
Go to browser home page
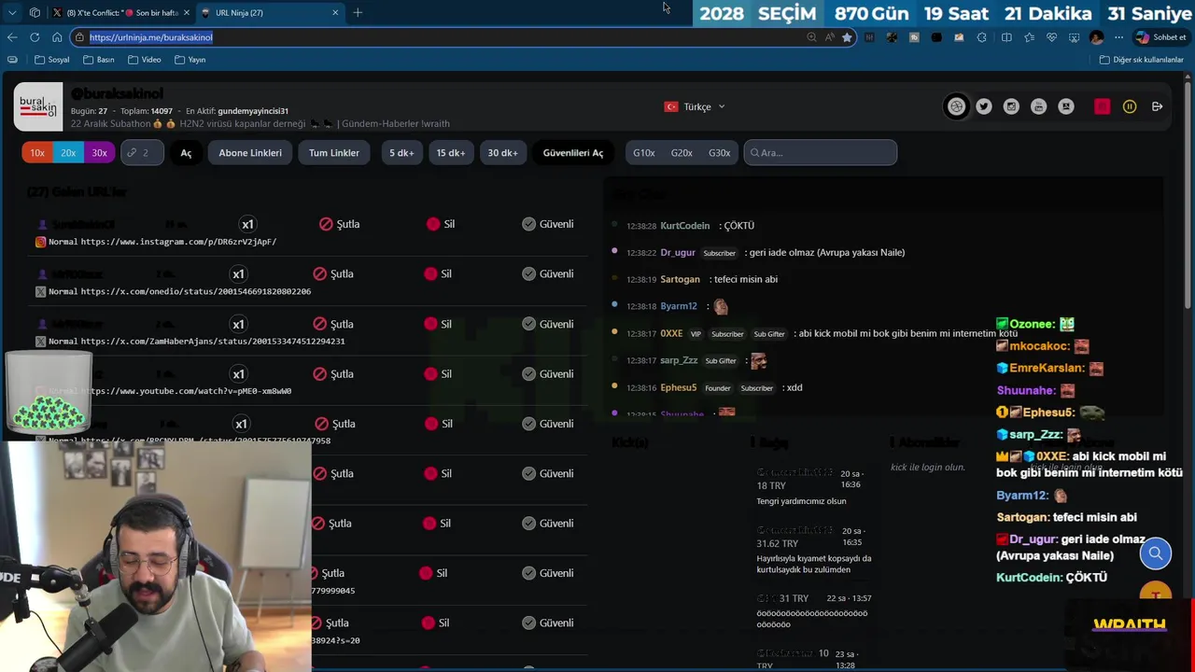coord(57,37)
